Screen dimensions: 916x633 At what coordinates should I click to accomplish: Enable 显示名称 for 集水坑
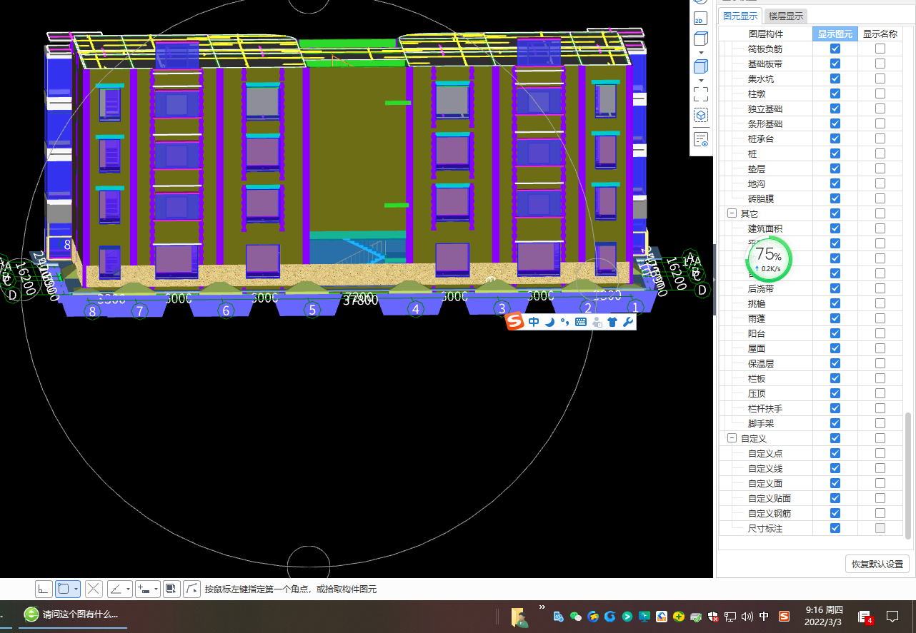pyautogui.click(x=880, y=79)
